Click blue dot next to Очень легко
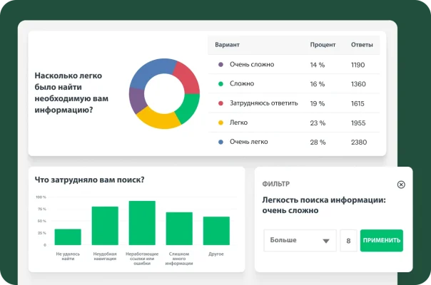The image size is (431, 285). pyautogui.click(x=220, y=142)
